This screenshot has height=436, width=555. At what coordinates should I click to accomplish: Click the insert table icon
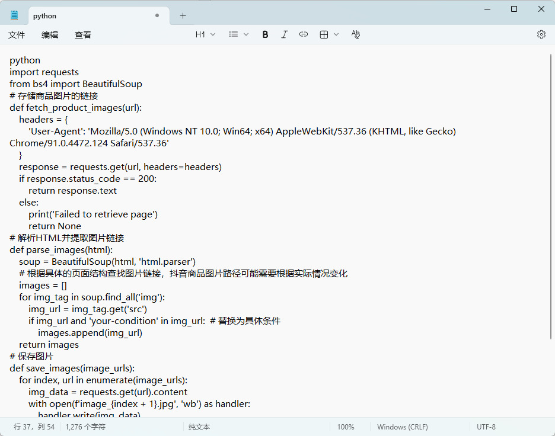(324, 34)
